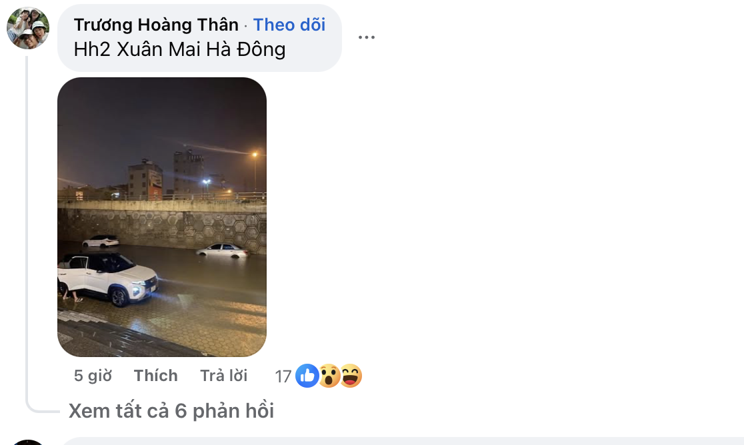Click the Haha reaction emoji
Viewport: 744px width, 445px height.
pos(351,376)
